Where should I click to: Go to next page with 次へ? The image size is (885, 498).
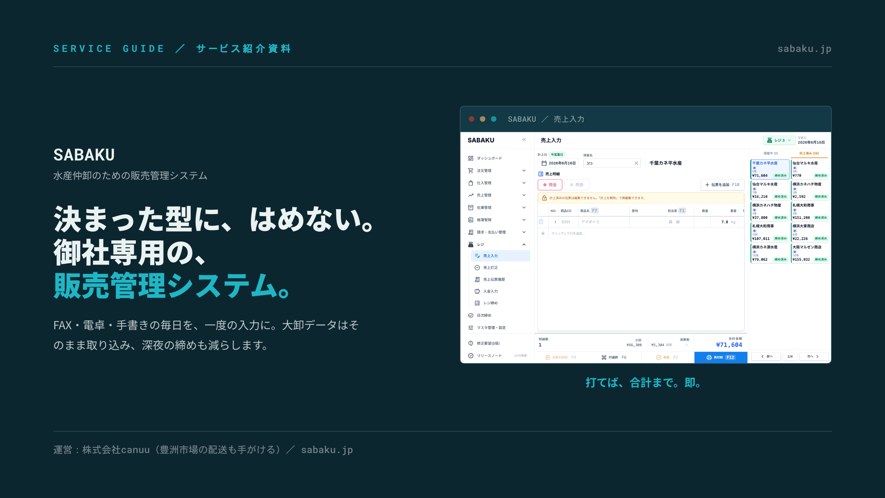[x=814, y=357]
